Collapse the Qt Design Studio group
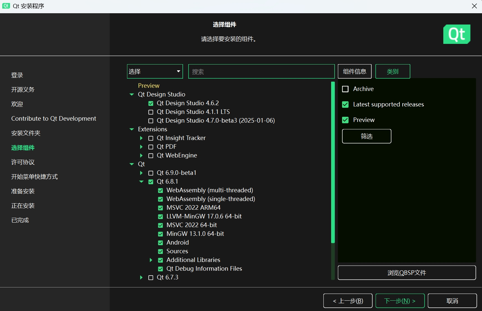Screen dimensions: 482x311 coord(132,95)
